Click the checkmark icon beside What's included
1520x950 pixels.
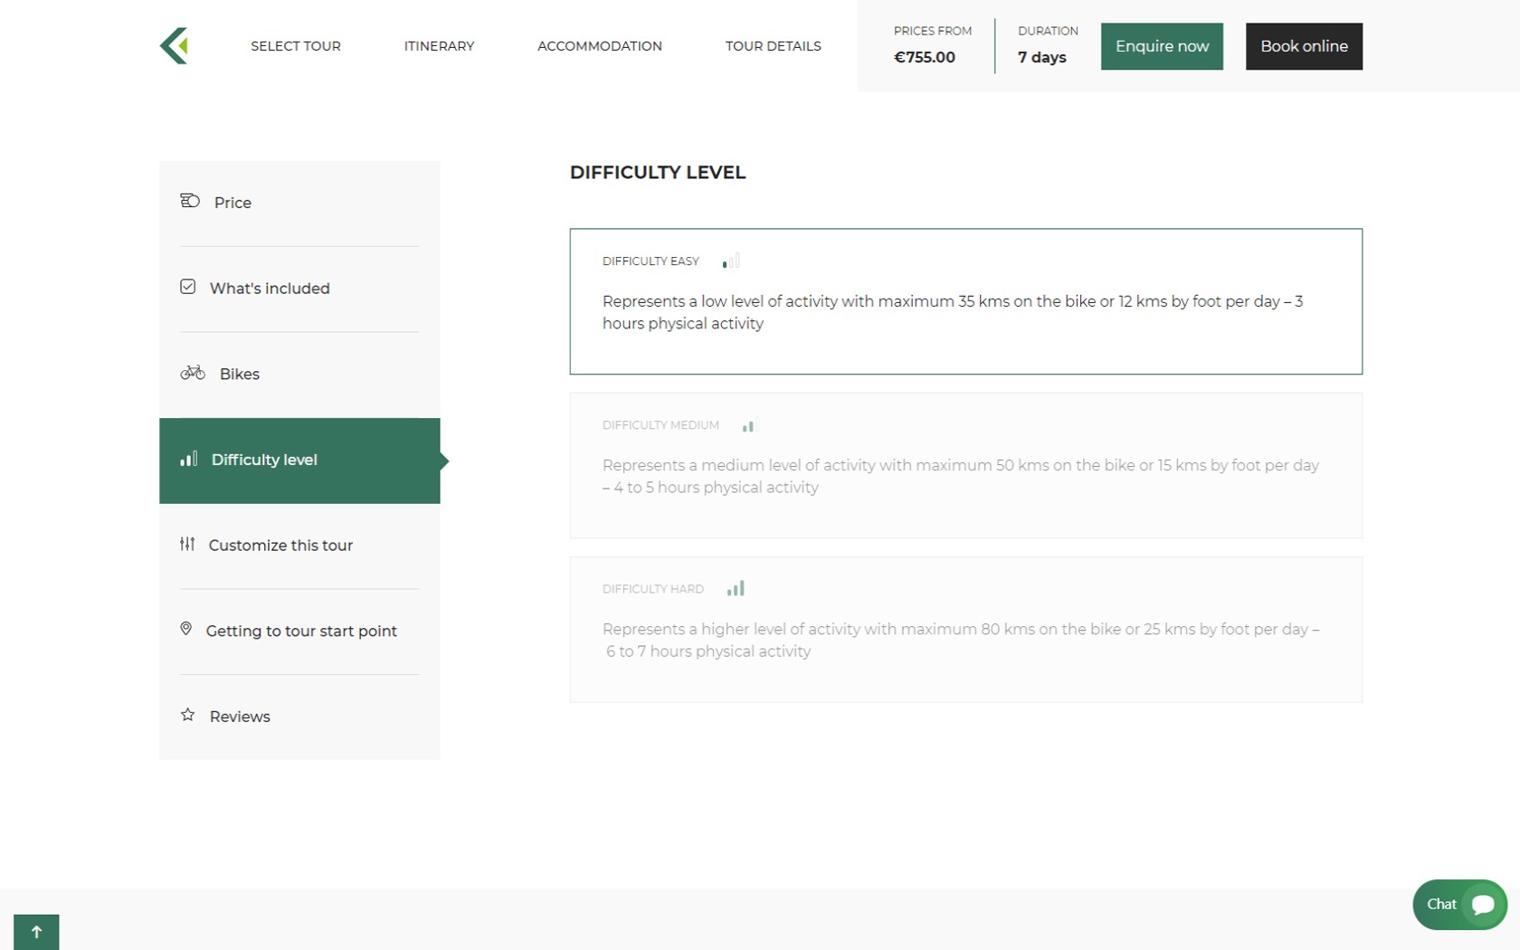pyautogui.click(x=188, y=287)
